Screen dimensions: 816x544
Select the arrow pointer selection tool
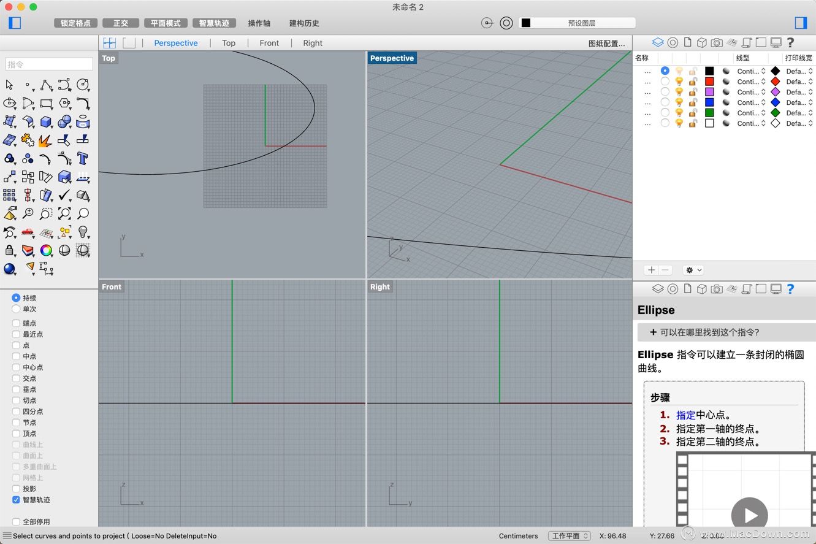[x=9, y=85]
